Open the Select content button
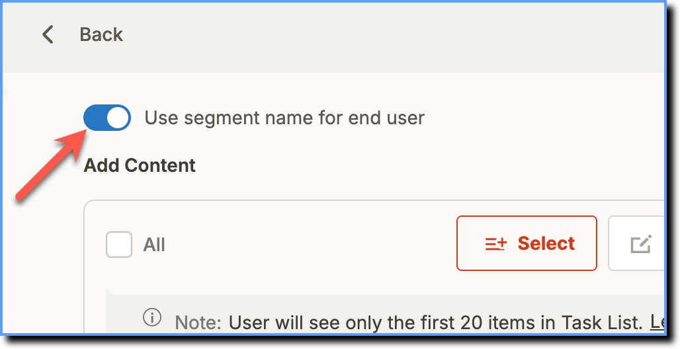 527,243
